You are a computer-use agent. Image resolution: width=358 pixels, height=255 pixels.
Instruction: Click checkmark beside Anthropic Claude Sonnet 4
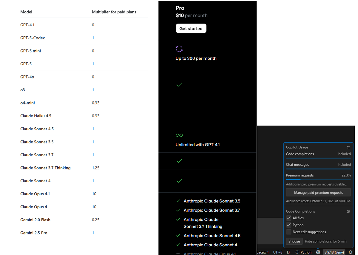click(178, 245)
